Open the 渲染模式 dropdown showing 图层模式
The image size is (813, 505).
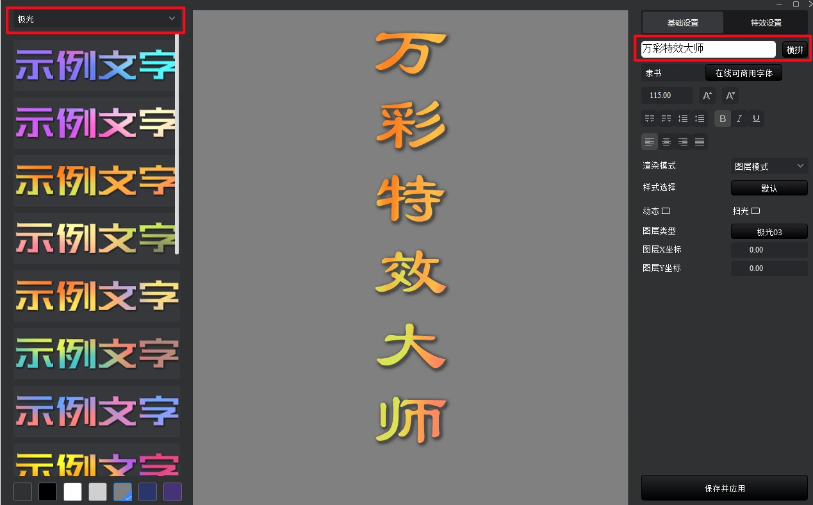tap(769, 165)
